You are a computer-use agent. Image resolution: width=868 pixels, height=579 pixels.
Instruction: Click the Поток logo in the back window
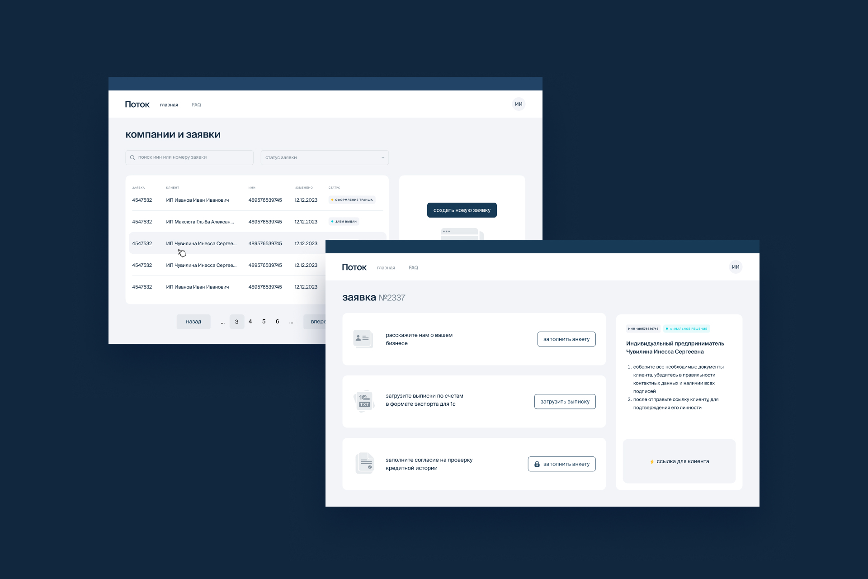(137, 104)
